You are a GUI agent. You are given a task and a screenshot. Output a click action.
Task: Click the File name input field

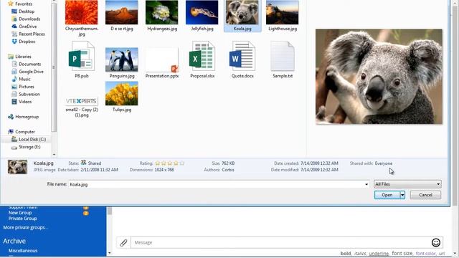(x=217, y=185)
